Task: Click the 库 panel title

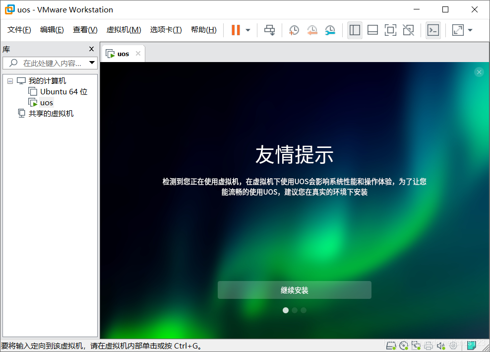Action: pyautogui.click(x=6, y=49)
